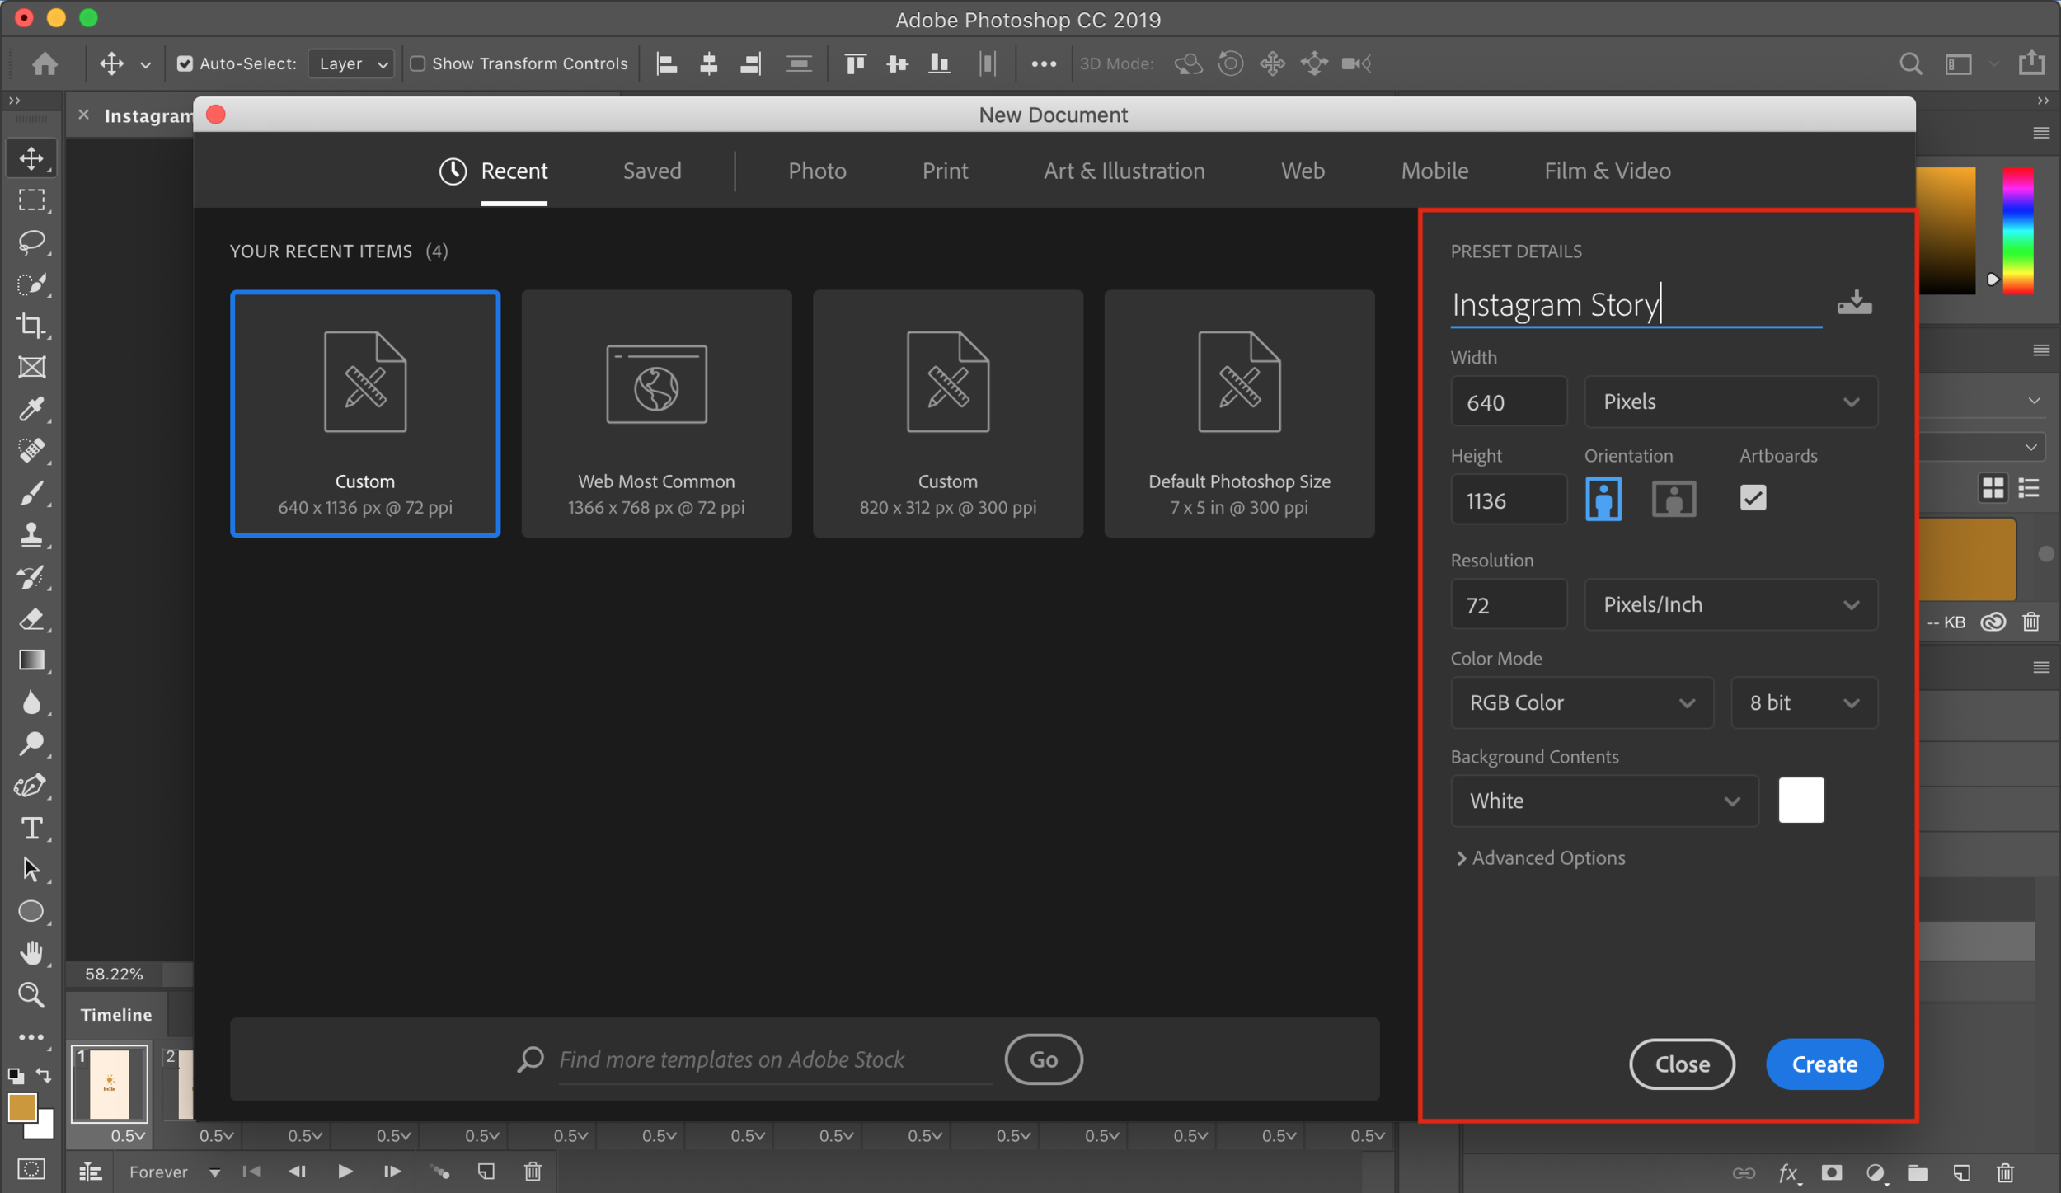
Task: Switch to the Print tab
Action: tap(945, 171)
